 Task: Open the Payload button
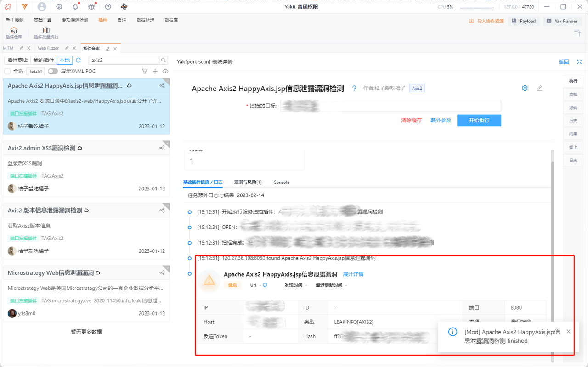pyautogui.click(x=524, y=21)
